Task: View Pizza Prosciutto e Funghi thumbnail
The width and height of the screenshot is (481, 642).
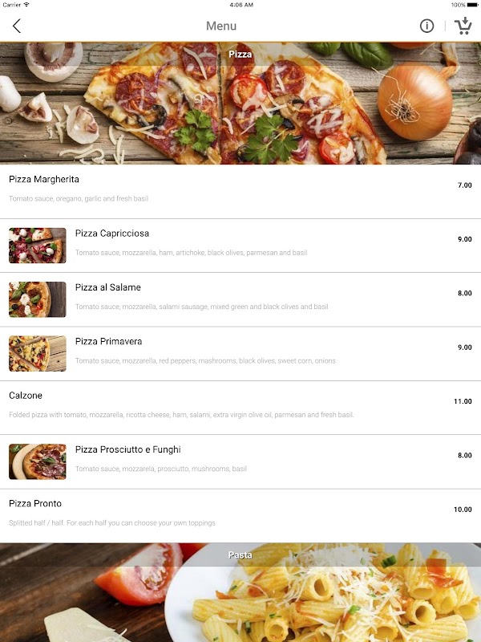Action: tap(37, 461)
